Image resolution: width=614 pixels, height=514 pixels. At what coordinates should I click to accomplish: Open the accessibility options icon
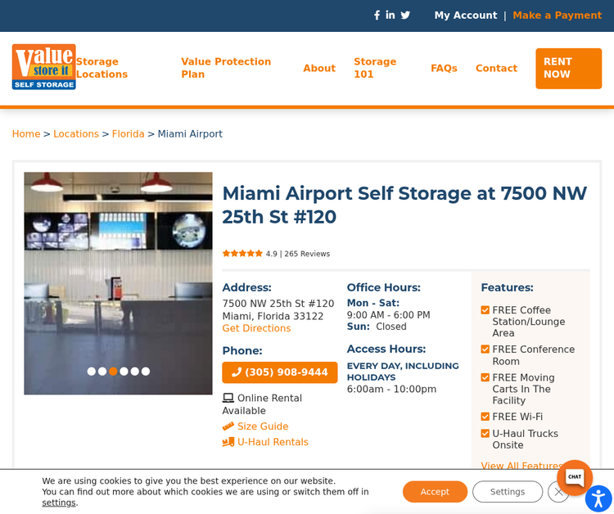(598, 498)
